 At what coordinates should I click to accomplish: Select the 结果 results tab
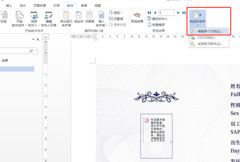[x=5, y=61]
